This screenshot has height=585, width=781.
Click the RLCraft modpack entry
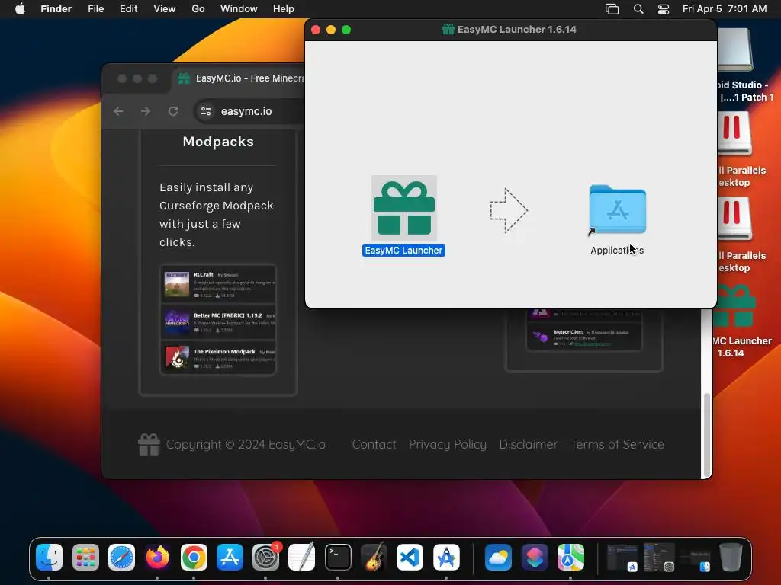tap(218, 285)
